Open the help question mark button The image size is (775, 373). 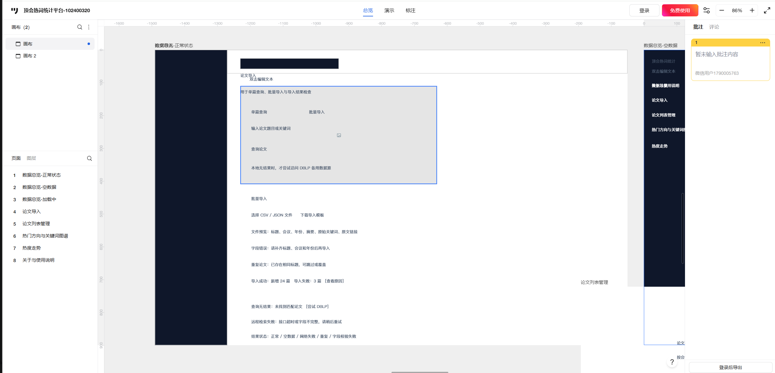(x=672, y=362)
